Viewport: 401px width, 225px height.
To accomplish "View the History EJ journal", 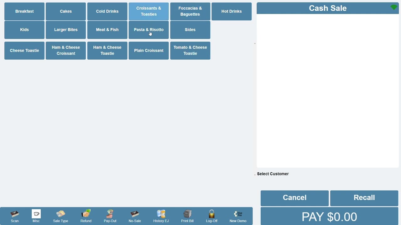I will coord(161,216).
